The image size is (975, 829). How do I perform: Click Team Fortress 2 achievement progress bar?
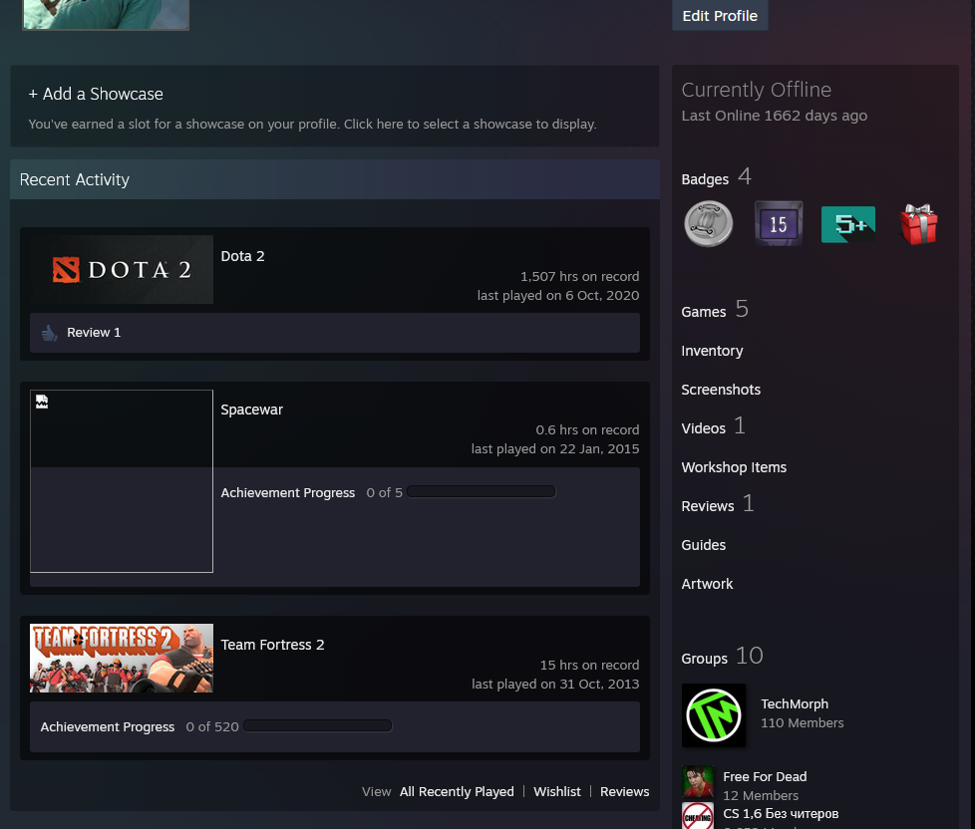(318, 725)
